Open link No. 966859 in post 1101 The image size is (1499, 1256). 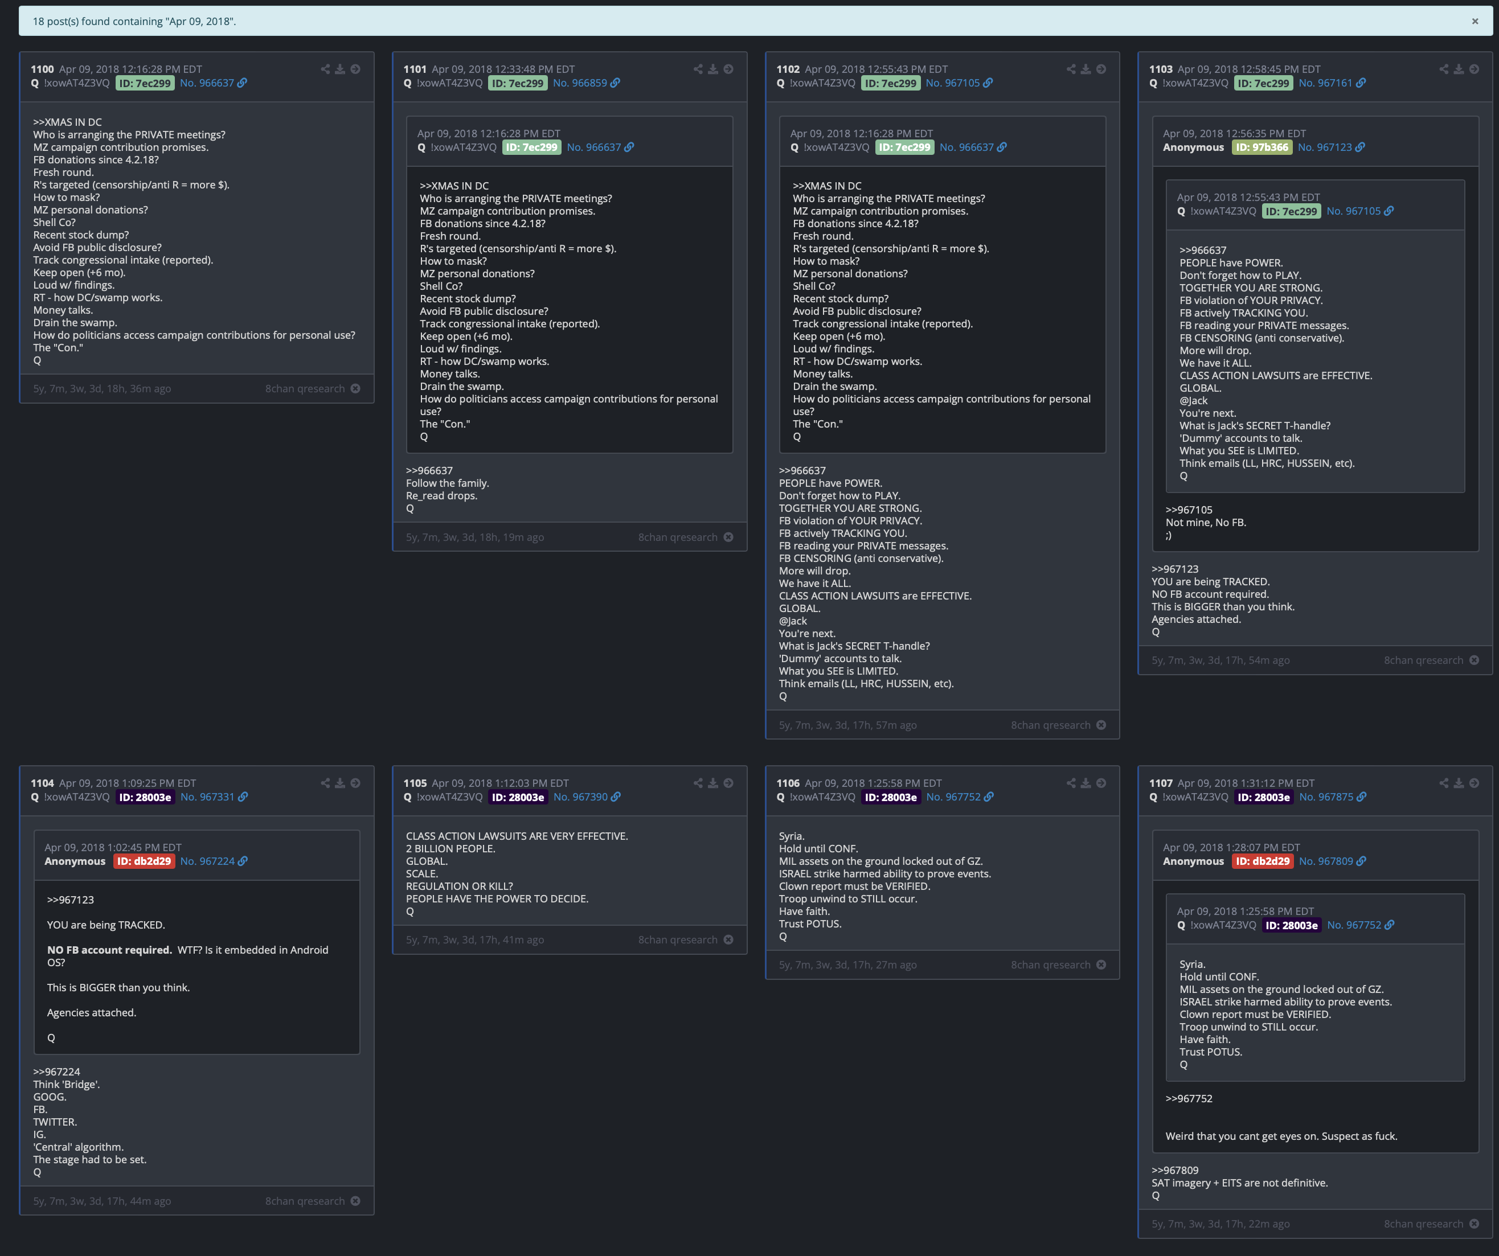tap(586, 83)
